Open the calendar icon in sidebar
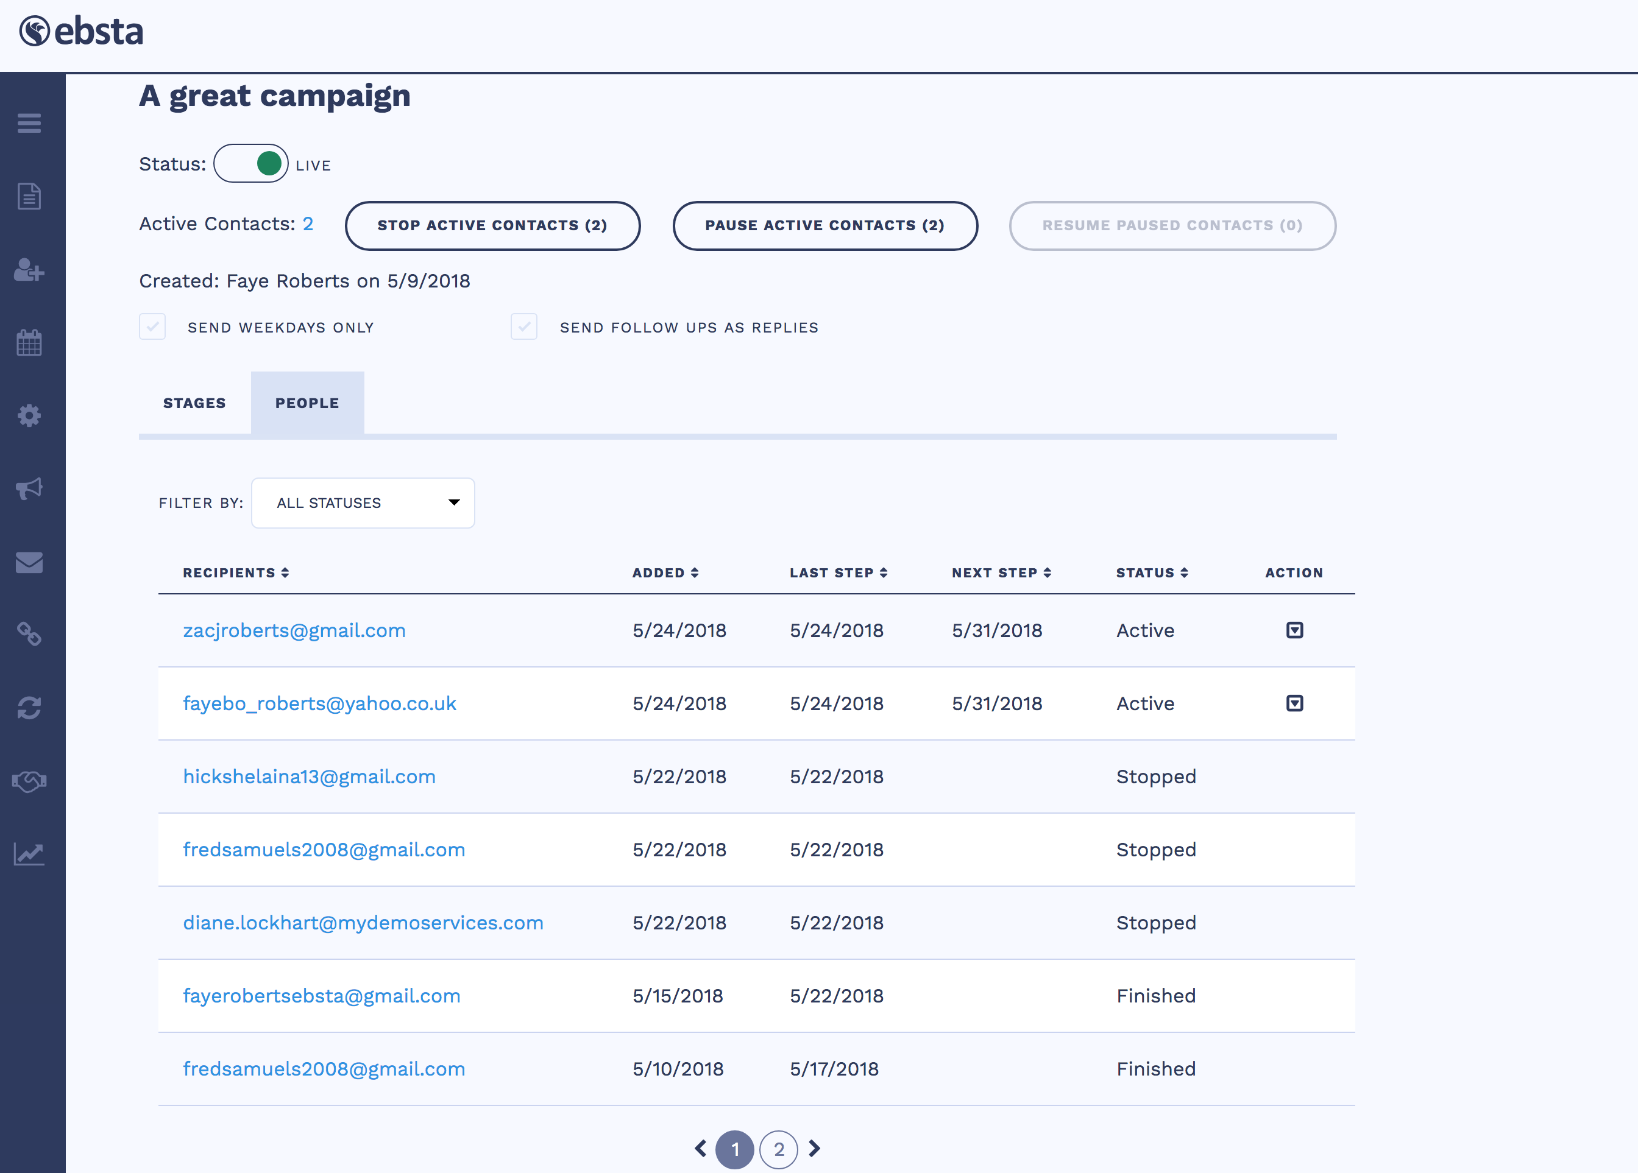 click(29, 342)
